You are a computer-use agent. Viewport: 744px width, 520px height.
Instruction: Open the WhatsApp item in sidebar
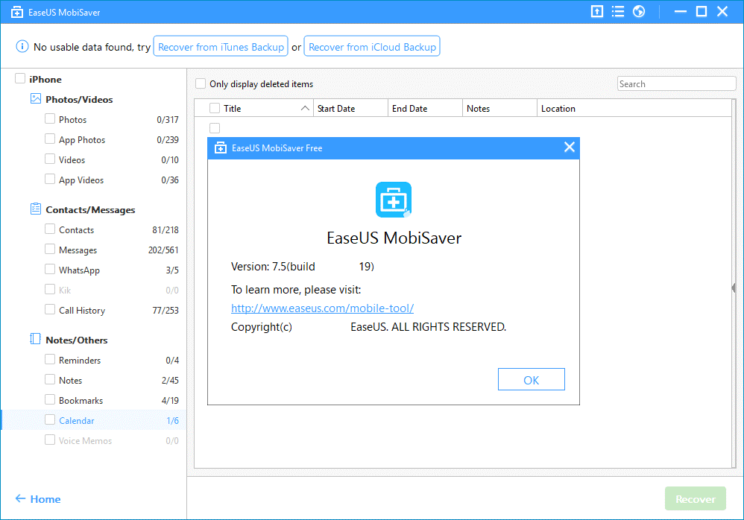pos(79,270)
